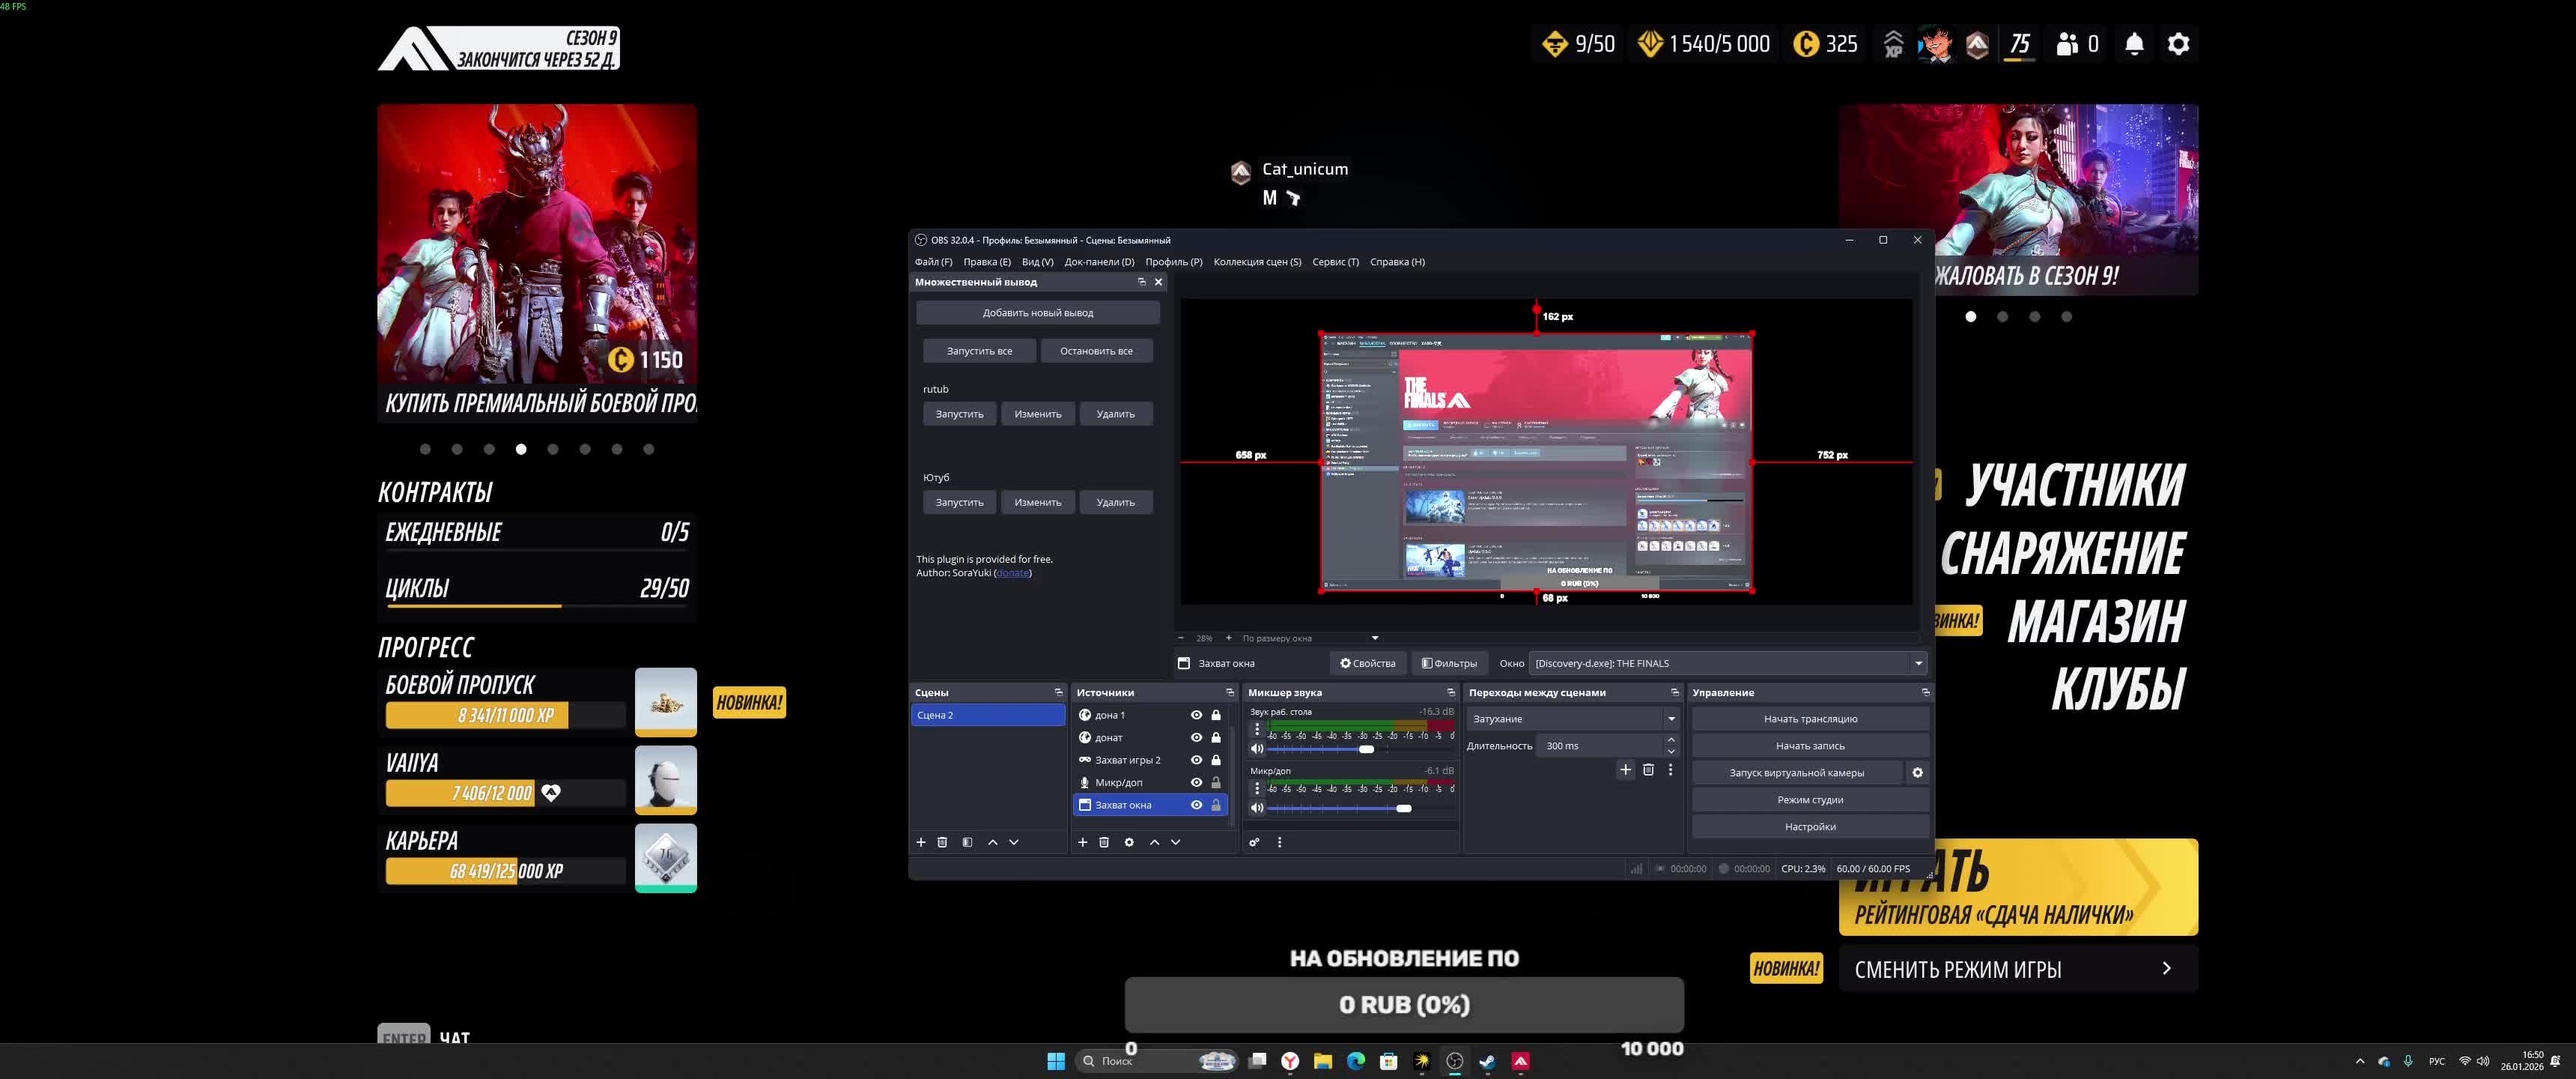The height and width of the screenshot is (1079, 2576).
Task: Unlock the 'Захват игры 2' source lock
Action: click(1216, 760)
